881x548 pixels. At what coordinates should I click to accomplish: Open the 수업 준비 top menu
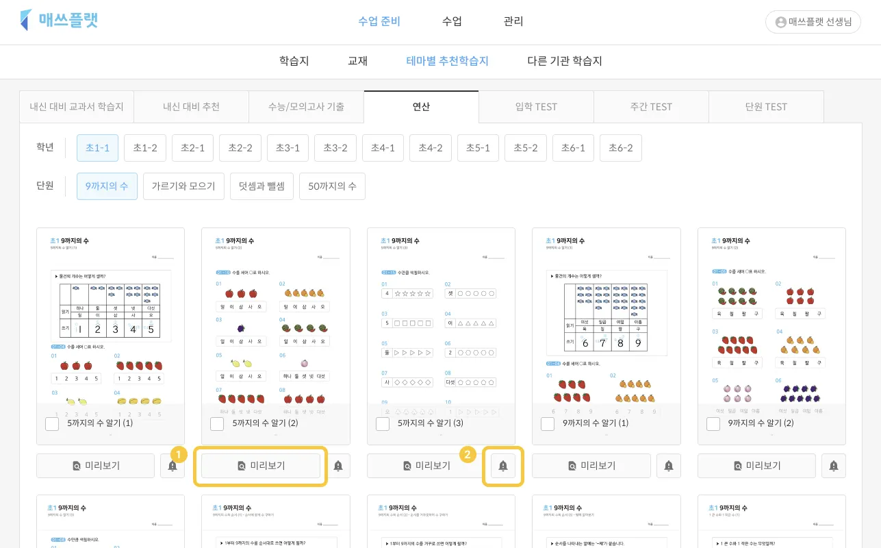click(x=379, y=21)
